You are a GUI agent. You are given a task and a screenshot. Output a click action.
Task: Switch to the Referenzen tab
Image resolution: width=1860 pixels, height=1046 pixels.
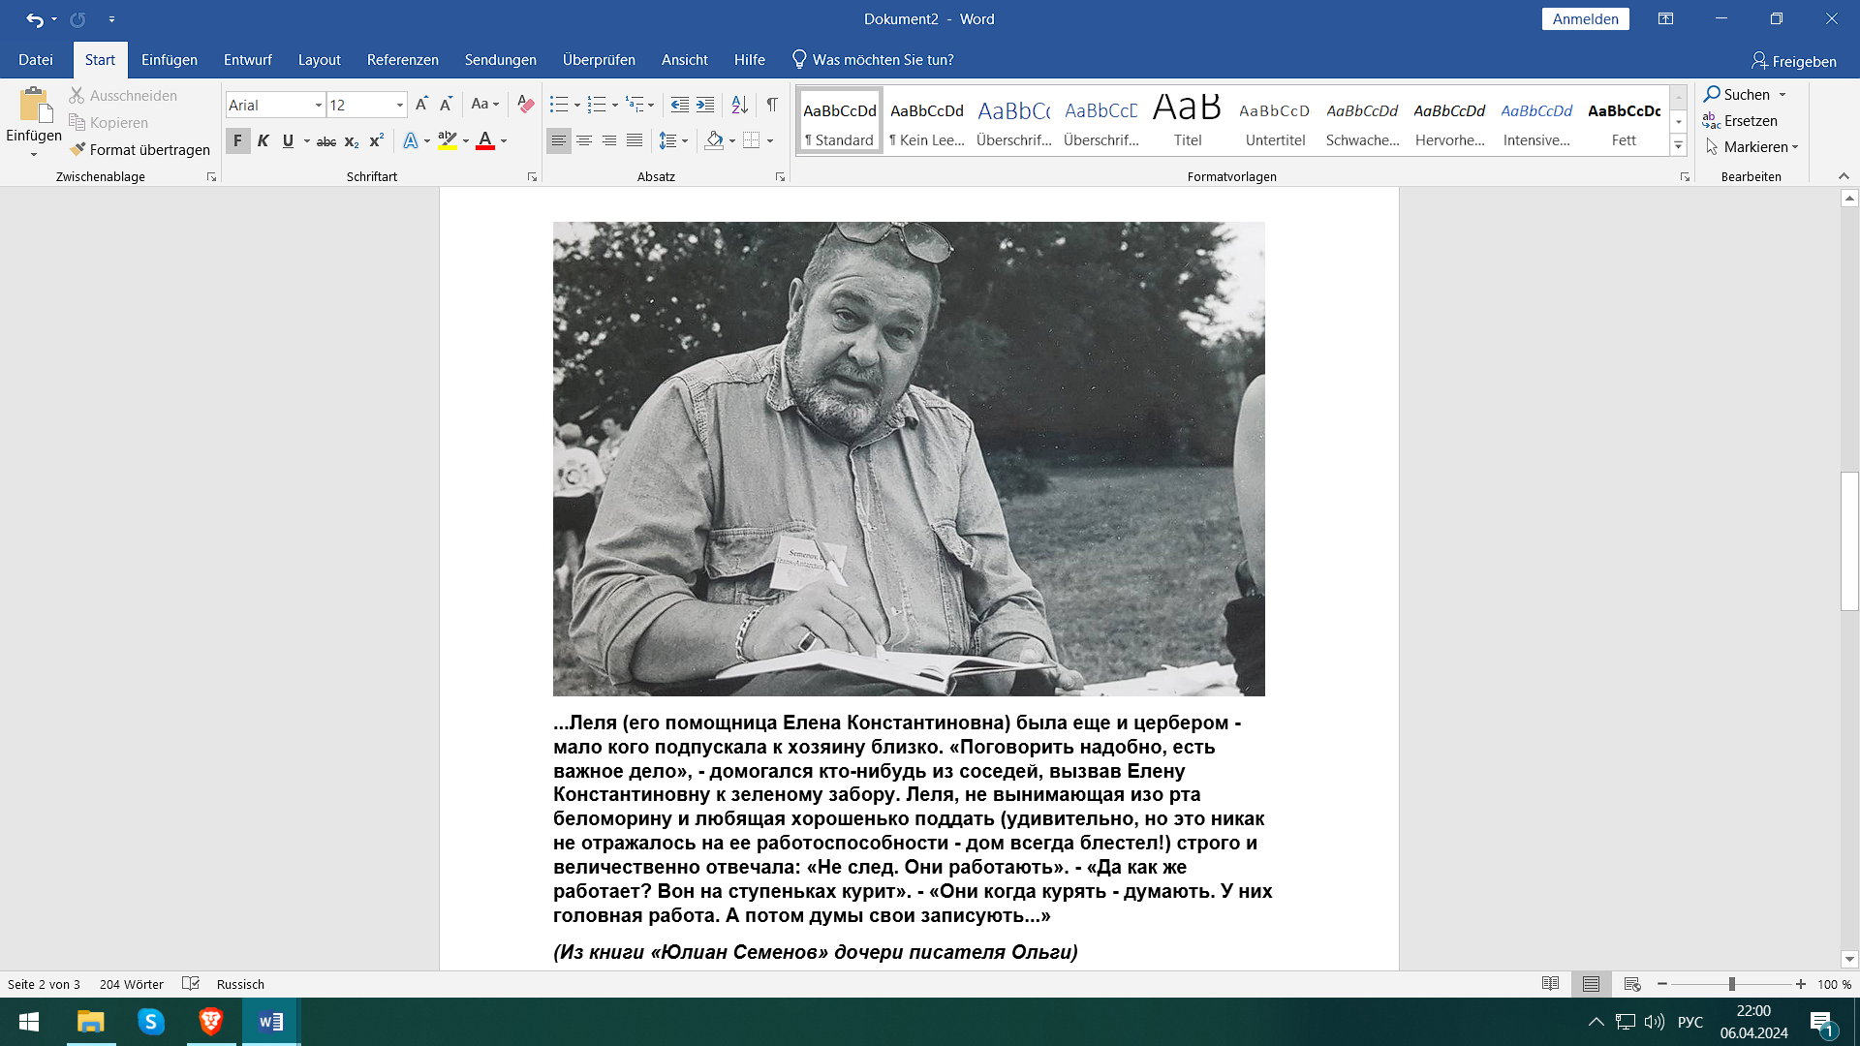(402, 60)
